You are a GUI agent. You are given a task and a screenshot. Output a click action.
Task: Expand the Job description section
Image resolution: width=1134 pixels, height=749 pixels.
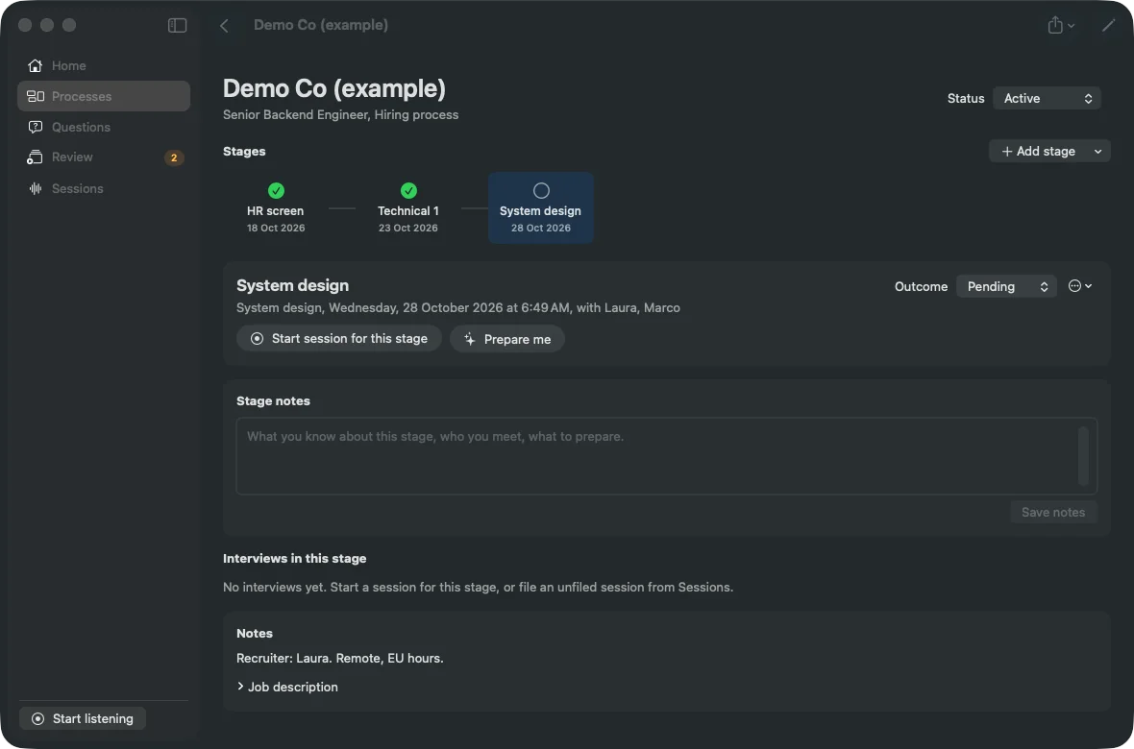click(x=287, y=687)
